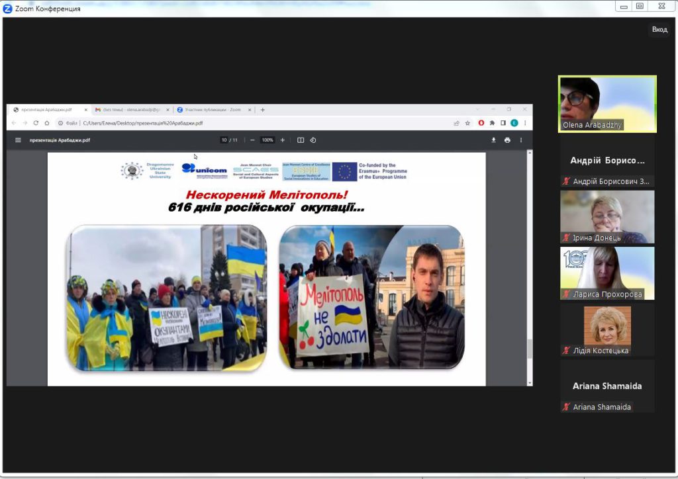Switch to the Zoom browser tab
Image resolution: width=678 pixels, height=479 pixels.
(x=213, y=110)
